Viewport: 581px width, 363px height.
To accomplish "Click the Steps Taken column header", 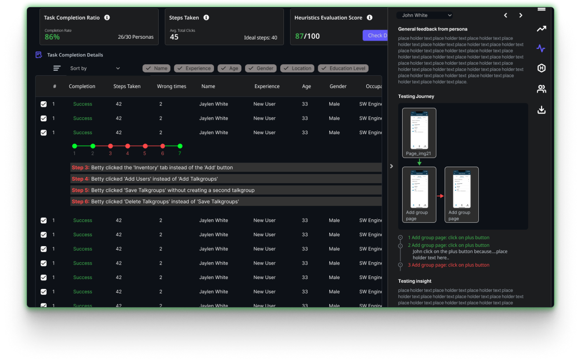I will (x=127, y=86).
